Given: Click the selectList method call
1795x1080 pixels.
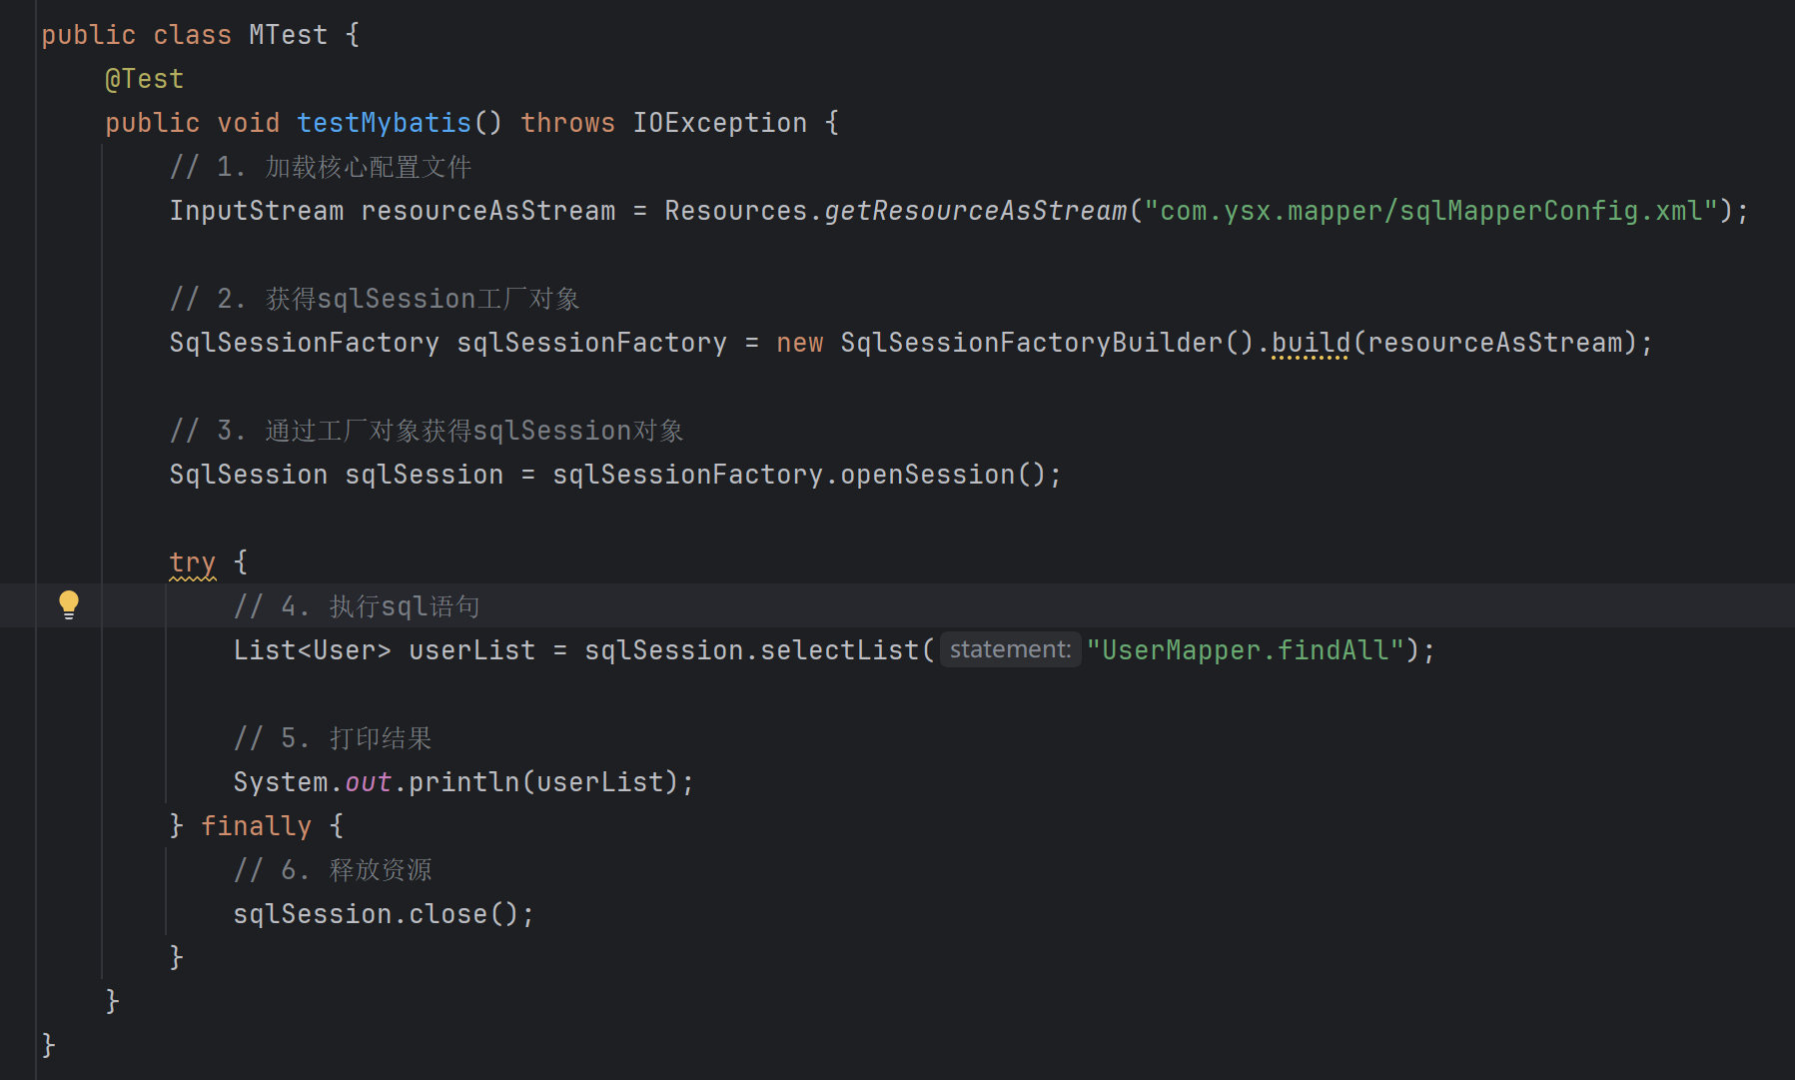Looking at the screenshot, I should (839, 650).
